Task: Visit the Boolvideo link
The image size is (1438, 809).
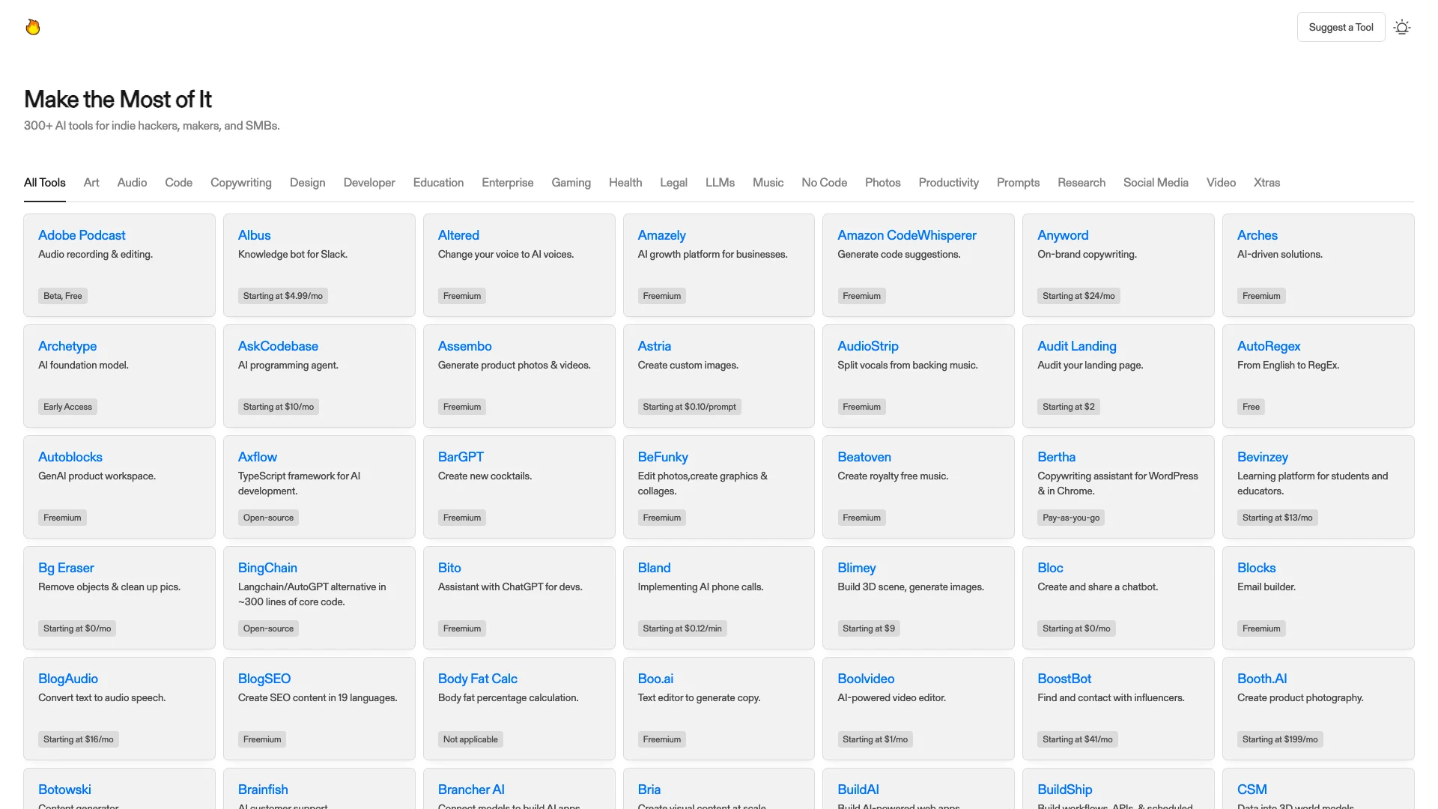Action: coord(865,679)
